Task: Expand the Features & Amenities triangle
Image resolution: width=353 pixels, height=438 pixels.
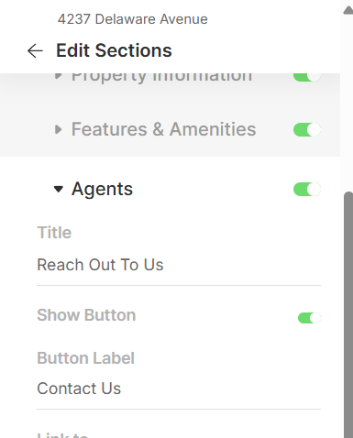Action: pos(58,129)
